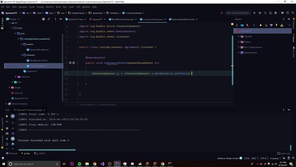
Task: Open the Navigate menu
Action: point(23,7)
